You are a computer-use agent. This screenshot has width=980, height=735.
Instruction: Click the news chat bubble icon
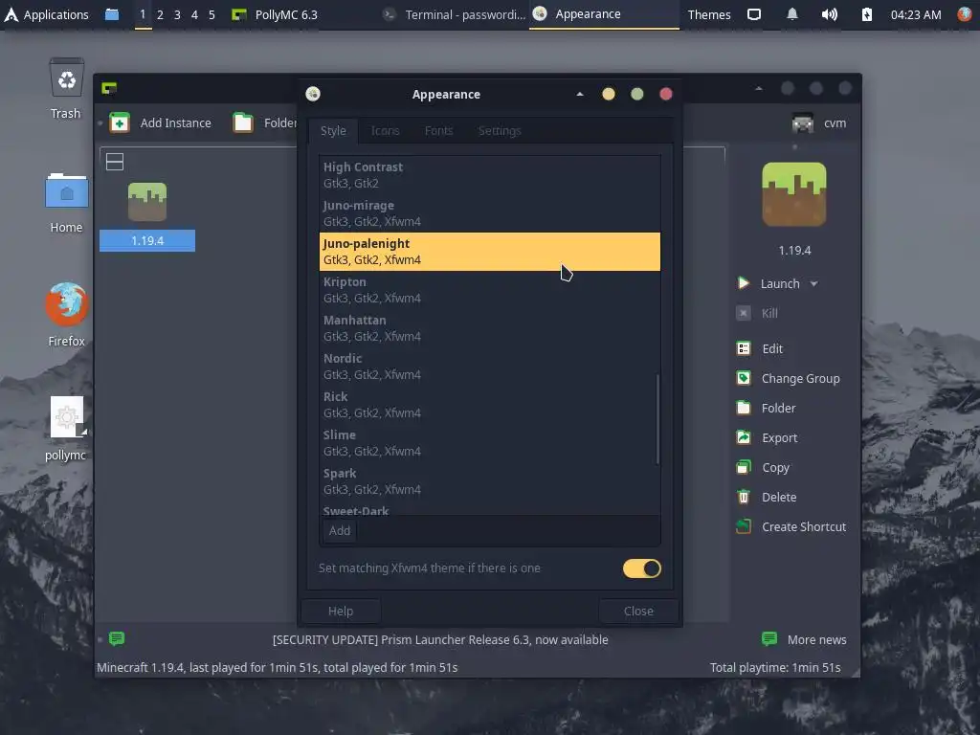pos(117,638)
